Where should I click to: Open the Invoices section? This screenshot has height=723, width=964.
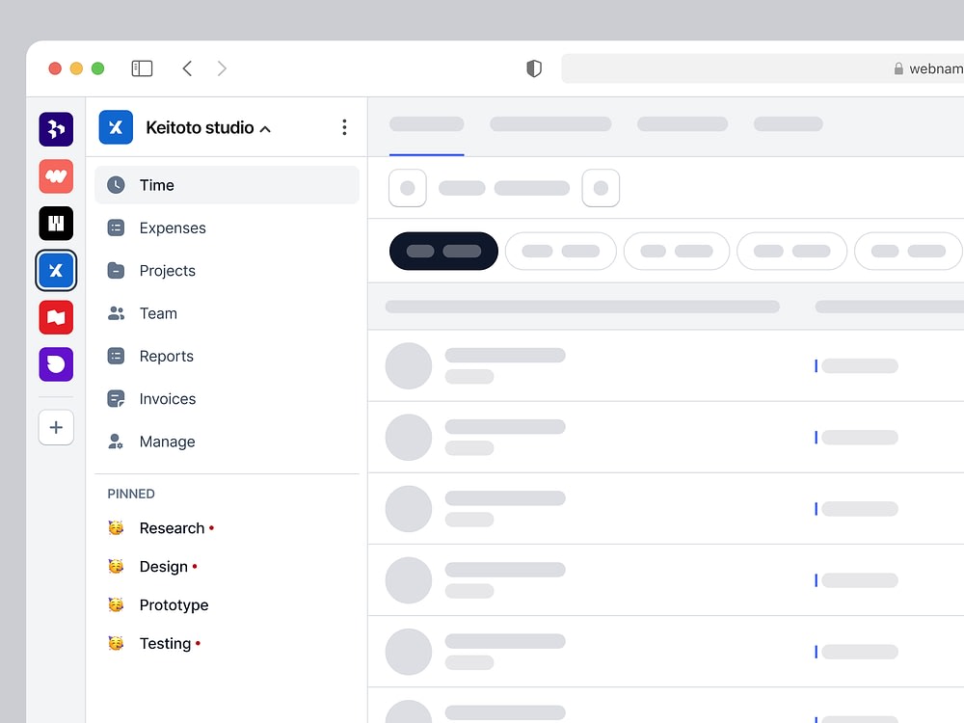227,399
